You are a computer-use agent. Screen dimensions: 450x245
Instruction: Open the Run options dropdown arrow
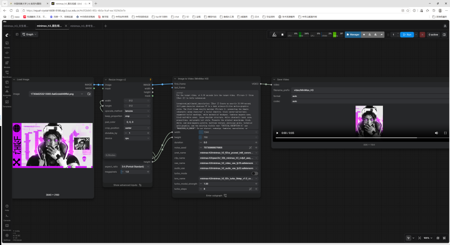tap(416, 35)
